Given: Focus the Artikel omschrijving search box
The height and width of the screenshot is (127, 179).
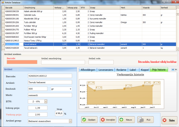Looking at the screenshot, I should tap(63, 62).
